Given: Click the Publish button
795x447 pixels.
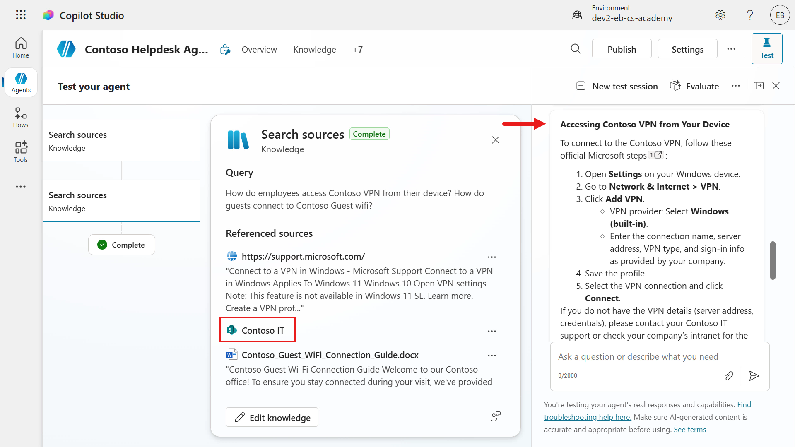Looking at the screenshot, I should [x=622, y=49].
